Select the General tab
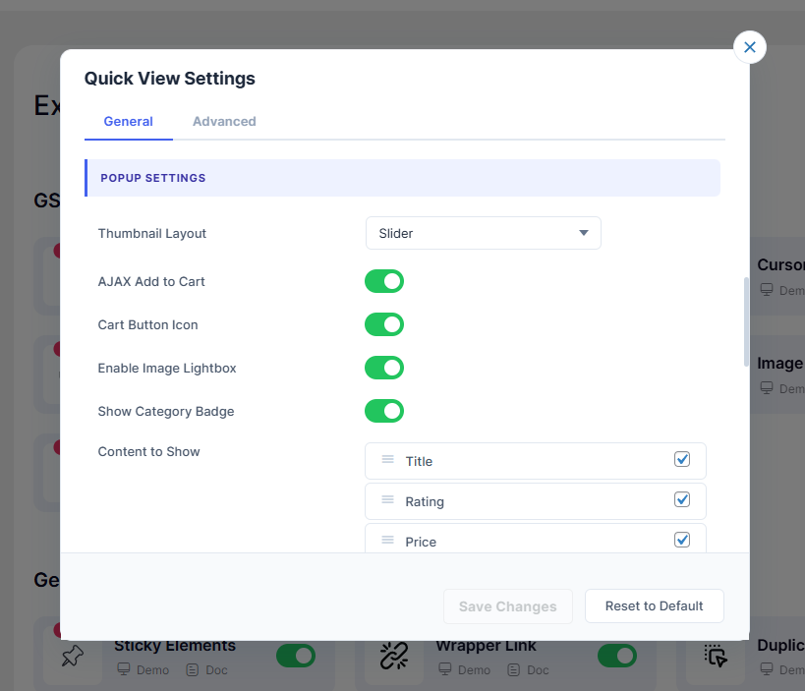Viewport: 805px width, 691px height. point(128,122)
